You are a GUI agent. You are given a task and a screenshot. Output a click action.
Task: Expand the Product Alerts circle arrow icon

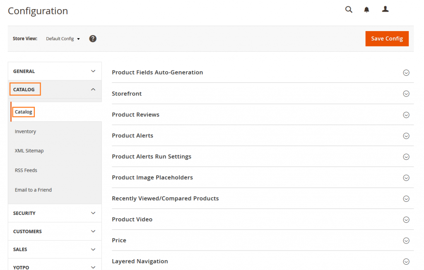[406, 136]
